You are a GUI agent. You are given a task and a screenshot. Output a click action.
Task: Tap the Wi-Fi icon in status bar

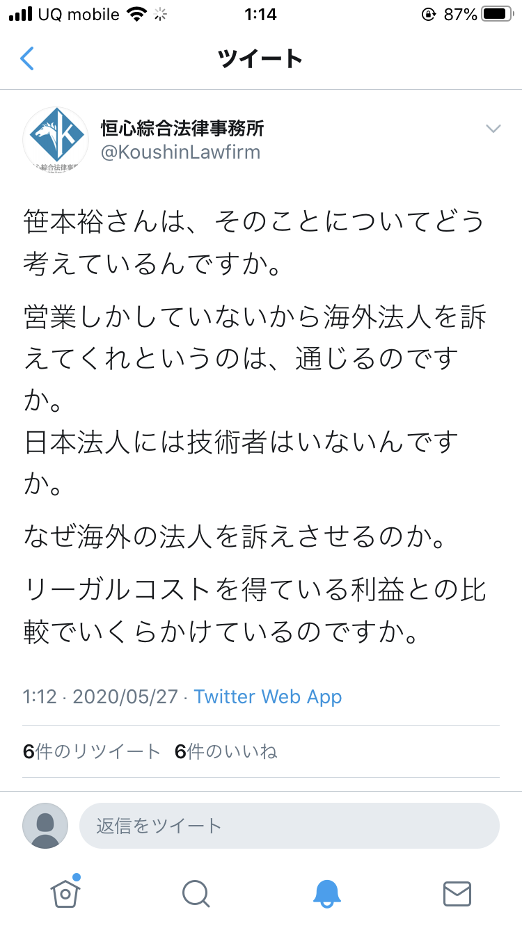point(138,14)
